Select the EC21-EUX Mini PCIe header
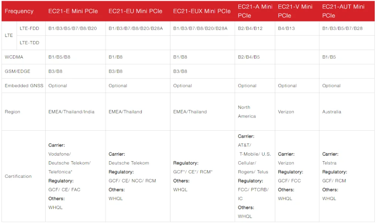 pyautogui.click(x=202, y=11)
